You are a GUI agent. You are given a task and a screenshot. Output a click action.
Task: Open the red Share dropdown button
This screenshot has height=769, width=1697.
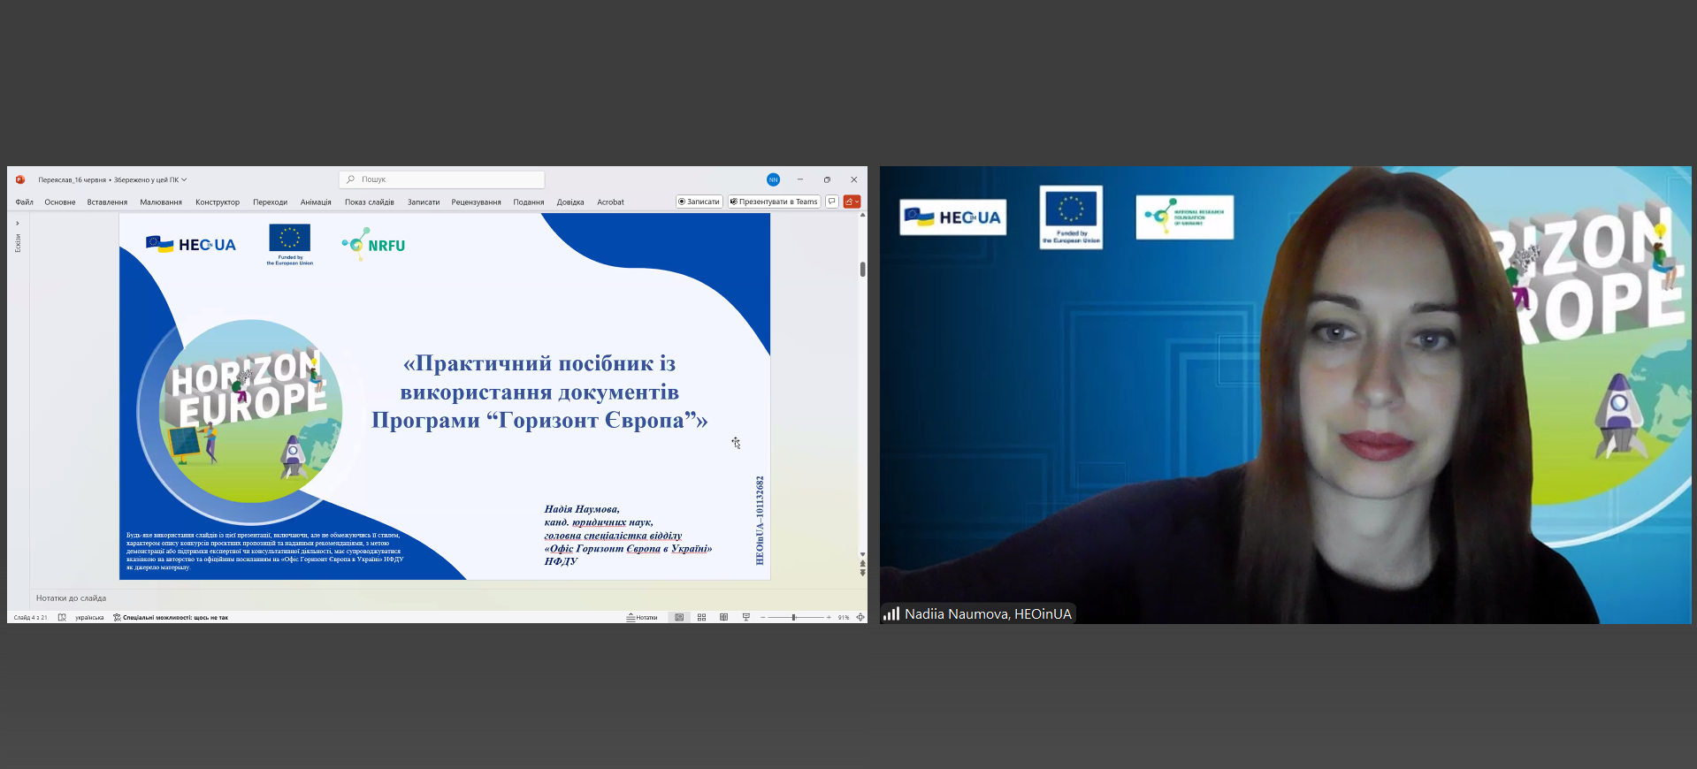click(x=852, y=202)
